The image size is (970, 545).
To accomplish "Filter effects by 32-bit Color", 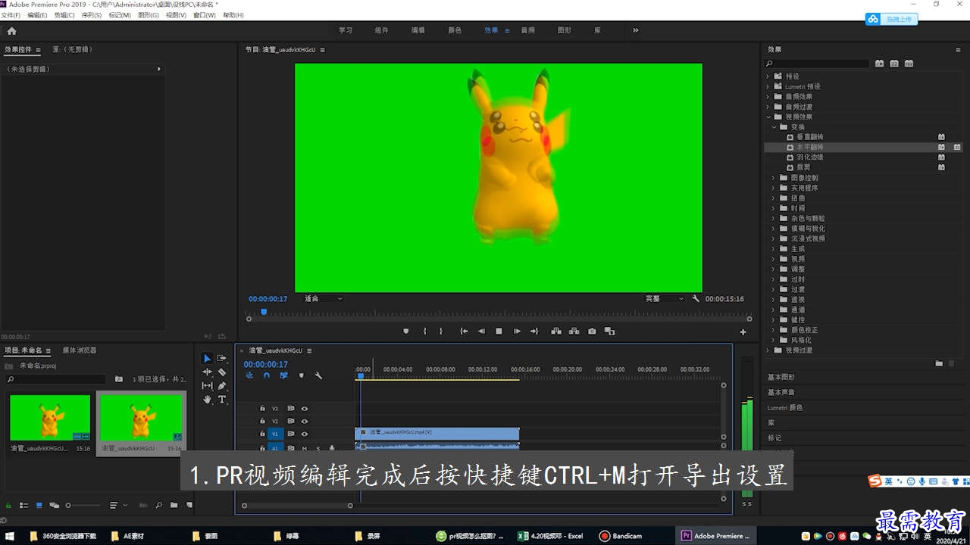I will [894, 64].
